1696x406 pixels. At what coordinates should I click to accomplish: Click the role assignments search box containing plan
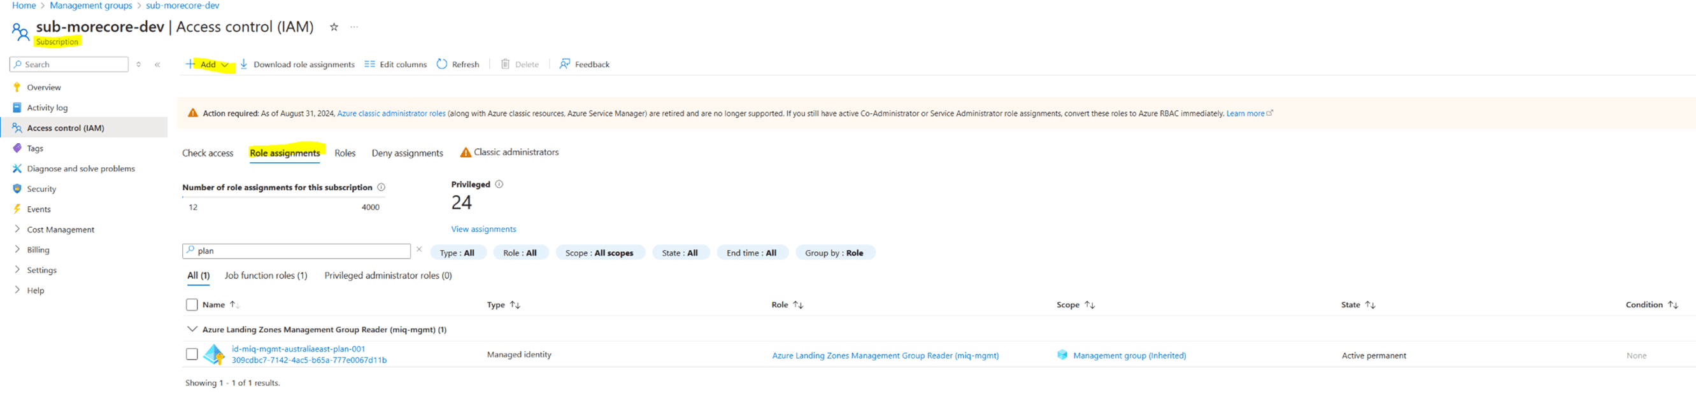296,251
